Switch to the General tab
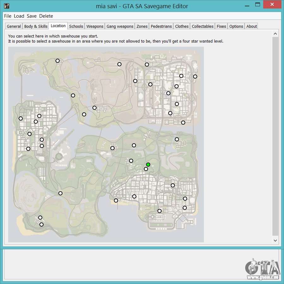The width and height of the screenshot is (284, 284). (x=14, y=26)
